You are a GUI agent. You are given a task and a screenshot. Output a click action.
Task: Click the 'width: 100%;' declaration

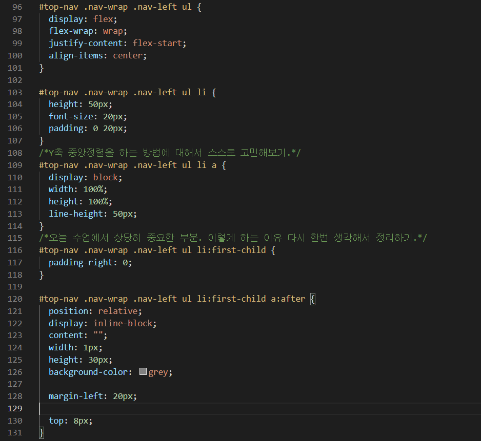[x=78, y=189]
